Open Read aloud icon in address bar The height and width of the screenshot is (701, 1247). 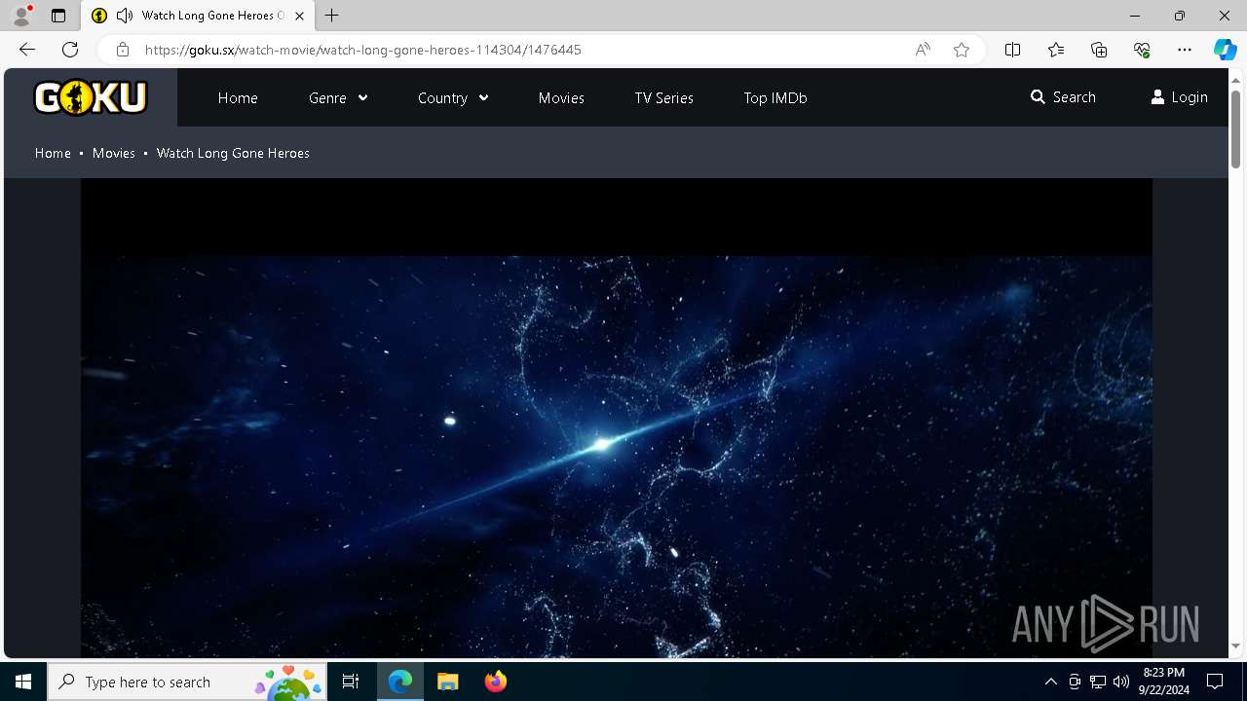[x=923, y=50]
